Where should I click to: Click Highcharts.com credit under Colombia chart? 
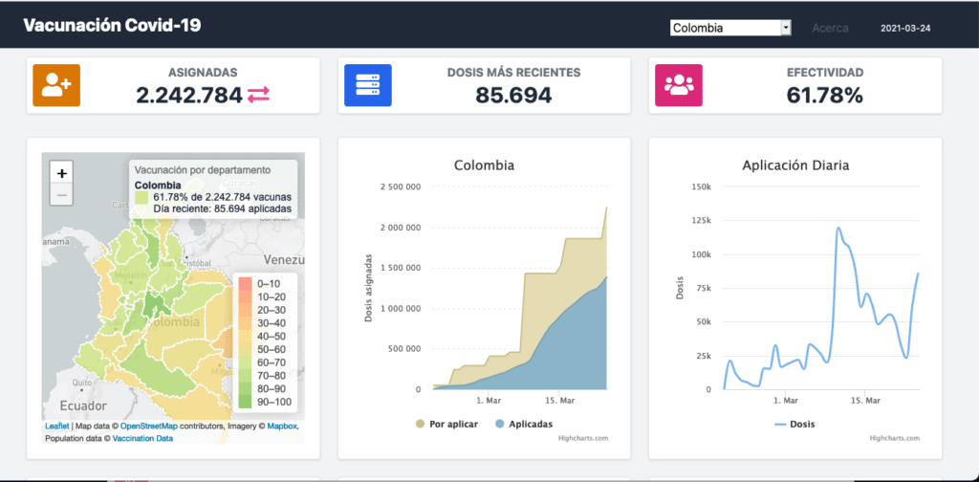point(582,438)
